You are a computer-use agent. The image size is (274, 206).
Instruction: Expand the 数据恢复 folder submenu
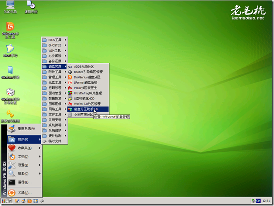point(55,98)
